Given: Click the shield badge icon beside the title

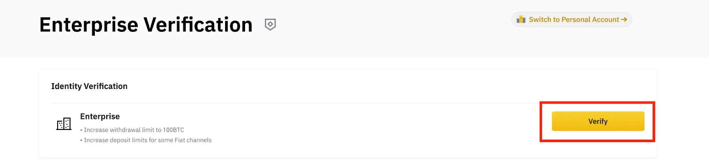Looking at the screenshot, I should point(270,24).
